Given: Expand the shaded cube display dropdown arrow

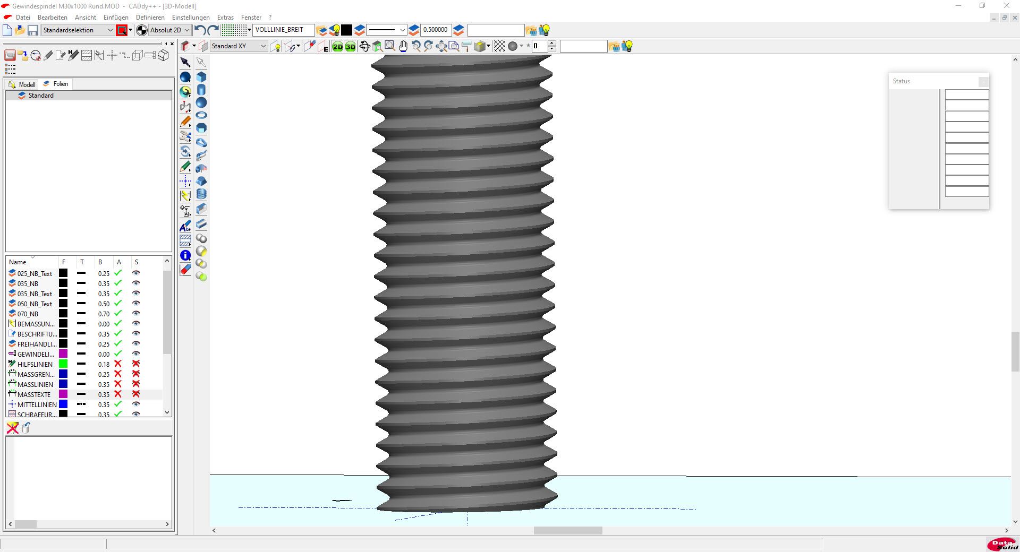Looking at the screenshot, I should [488, 46].
